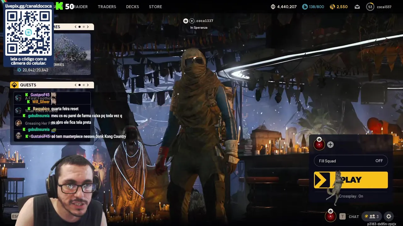Open settings gear in bottom right
The width and height of the screenshot is (403, 226).
point(389,216)
